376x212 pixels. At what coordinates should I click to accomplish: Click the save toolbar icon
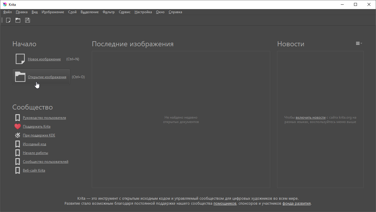tap(28, 20)
